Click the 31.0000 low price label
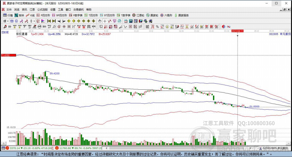 tap(254, 106)
